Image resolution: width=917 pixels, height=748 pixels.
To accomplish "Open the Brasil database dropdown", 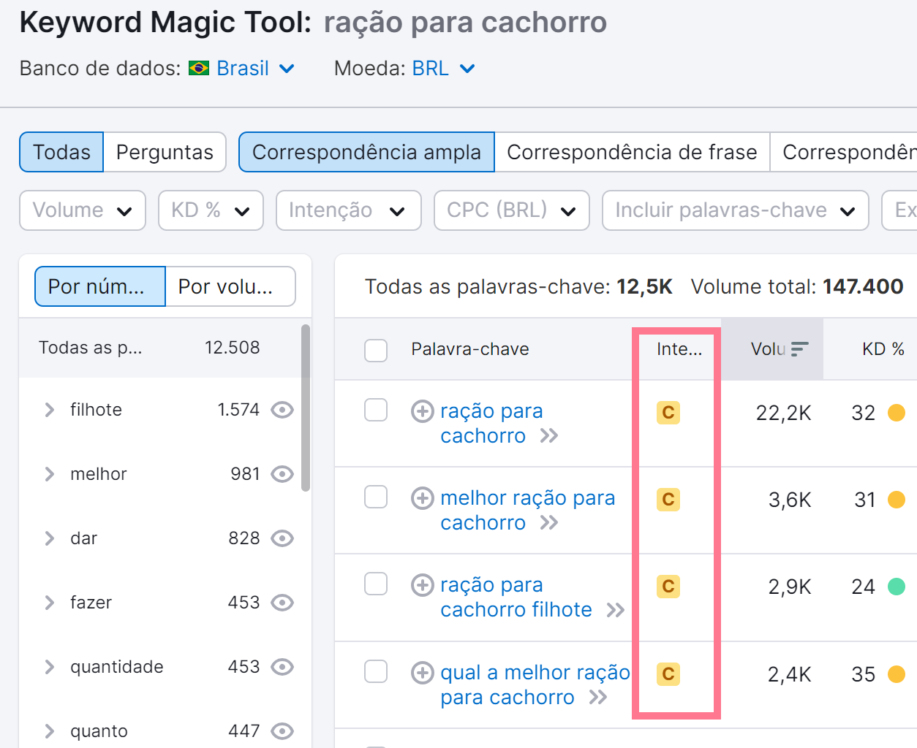I will coord(255,69).
